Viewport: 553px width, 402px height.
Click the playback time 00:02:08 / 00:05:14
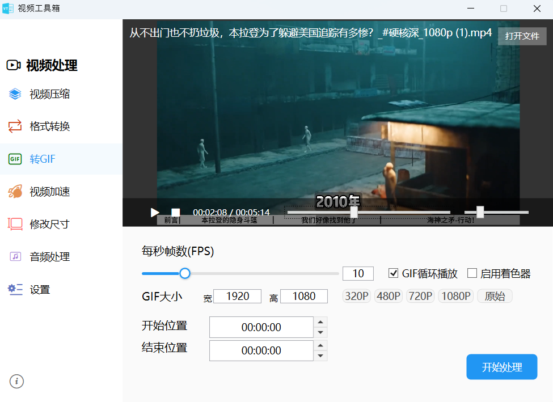[x=231, y=212]
